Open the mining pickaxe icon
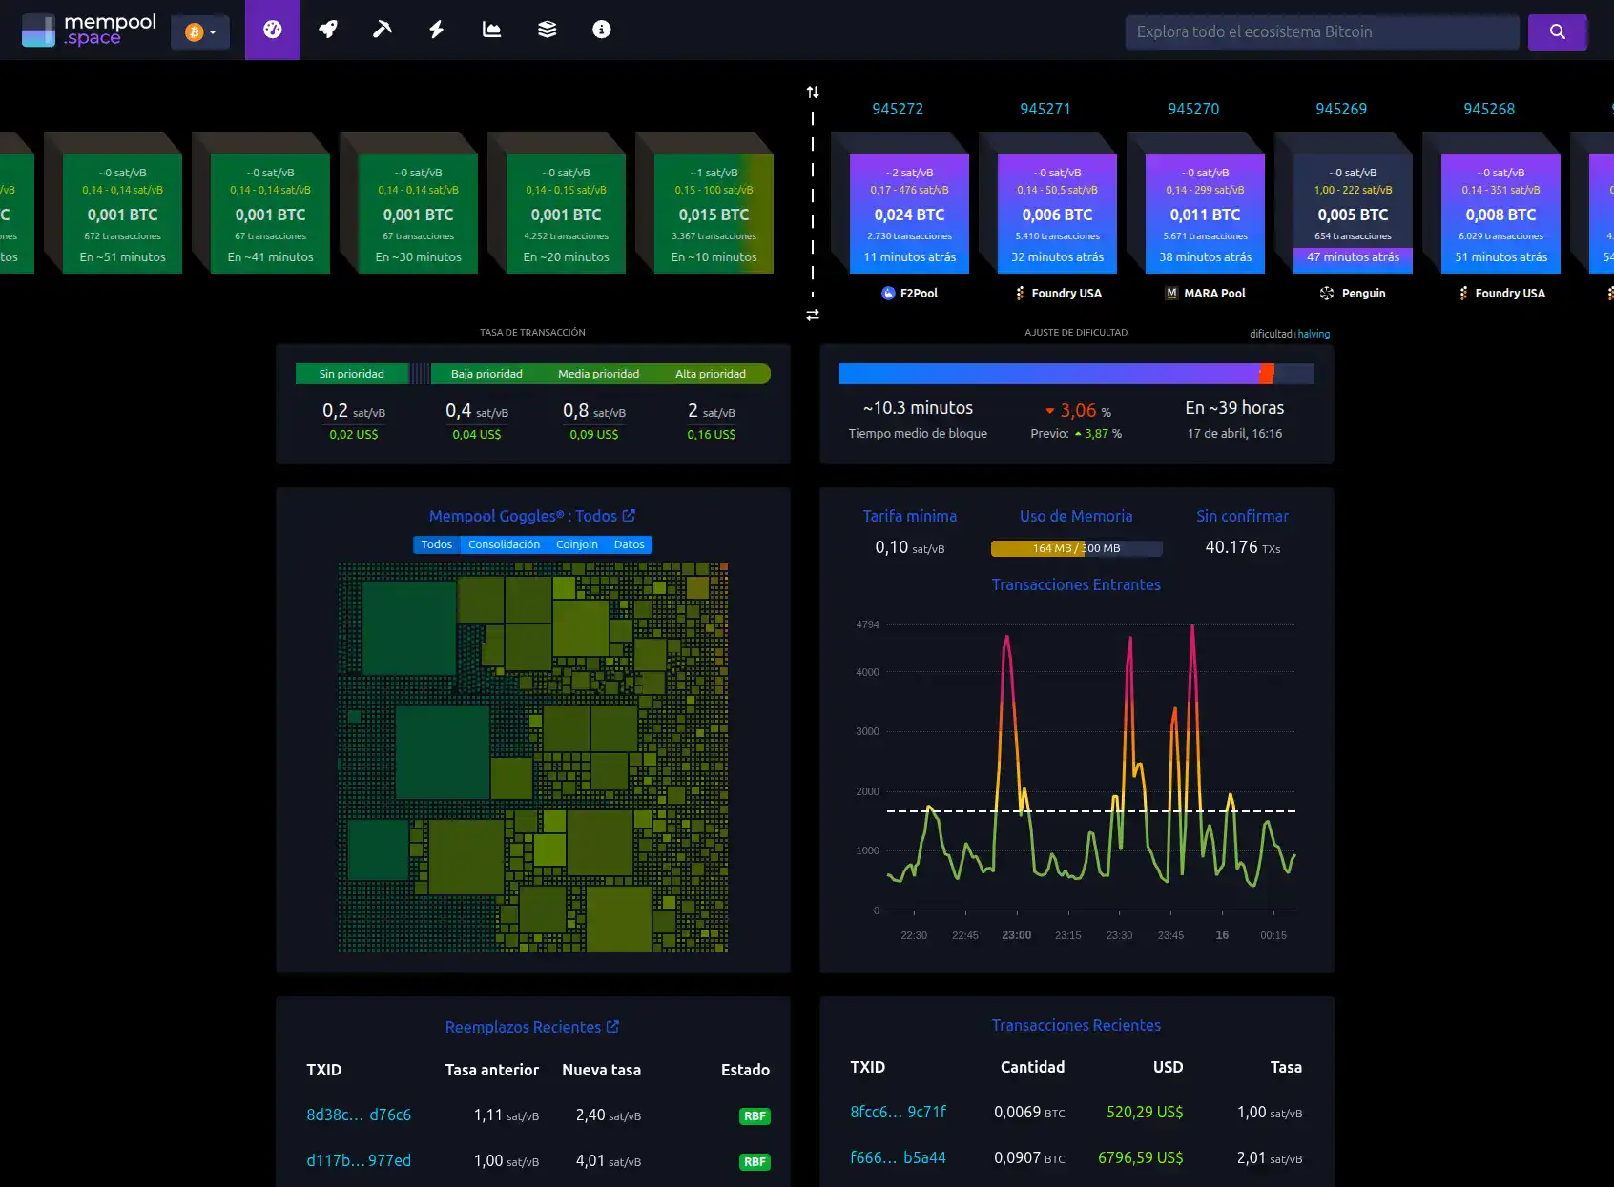 click(x=382, y=30)
